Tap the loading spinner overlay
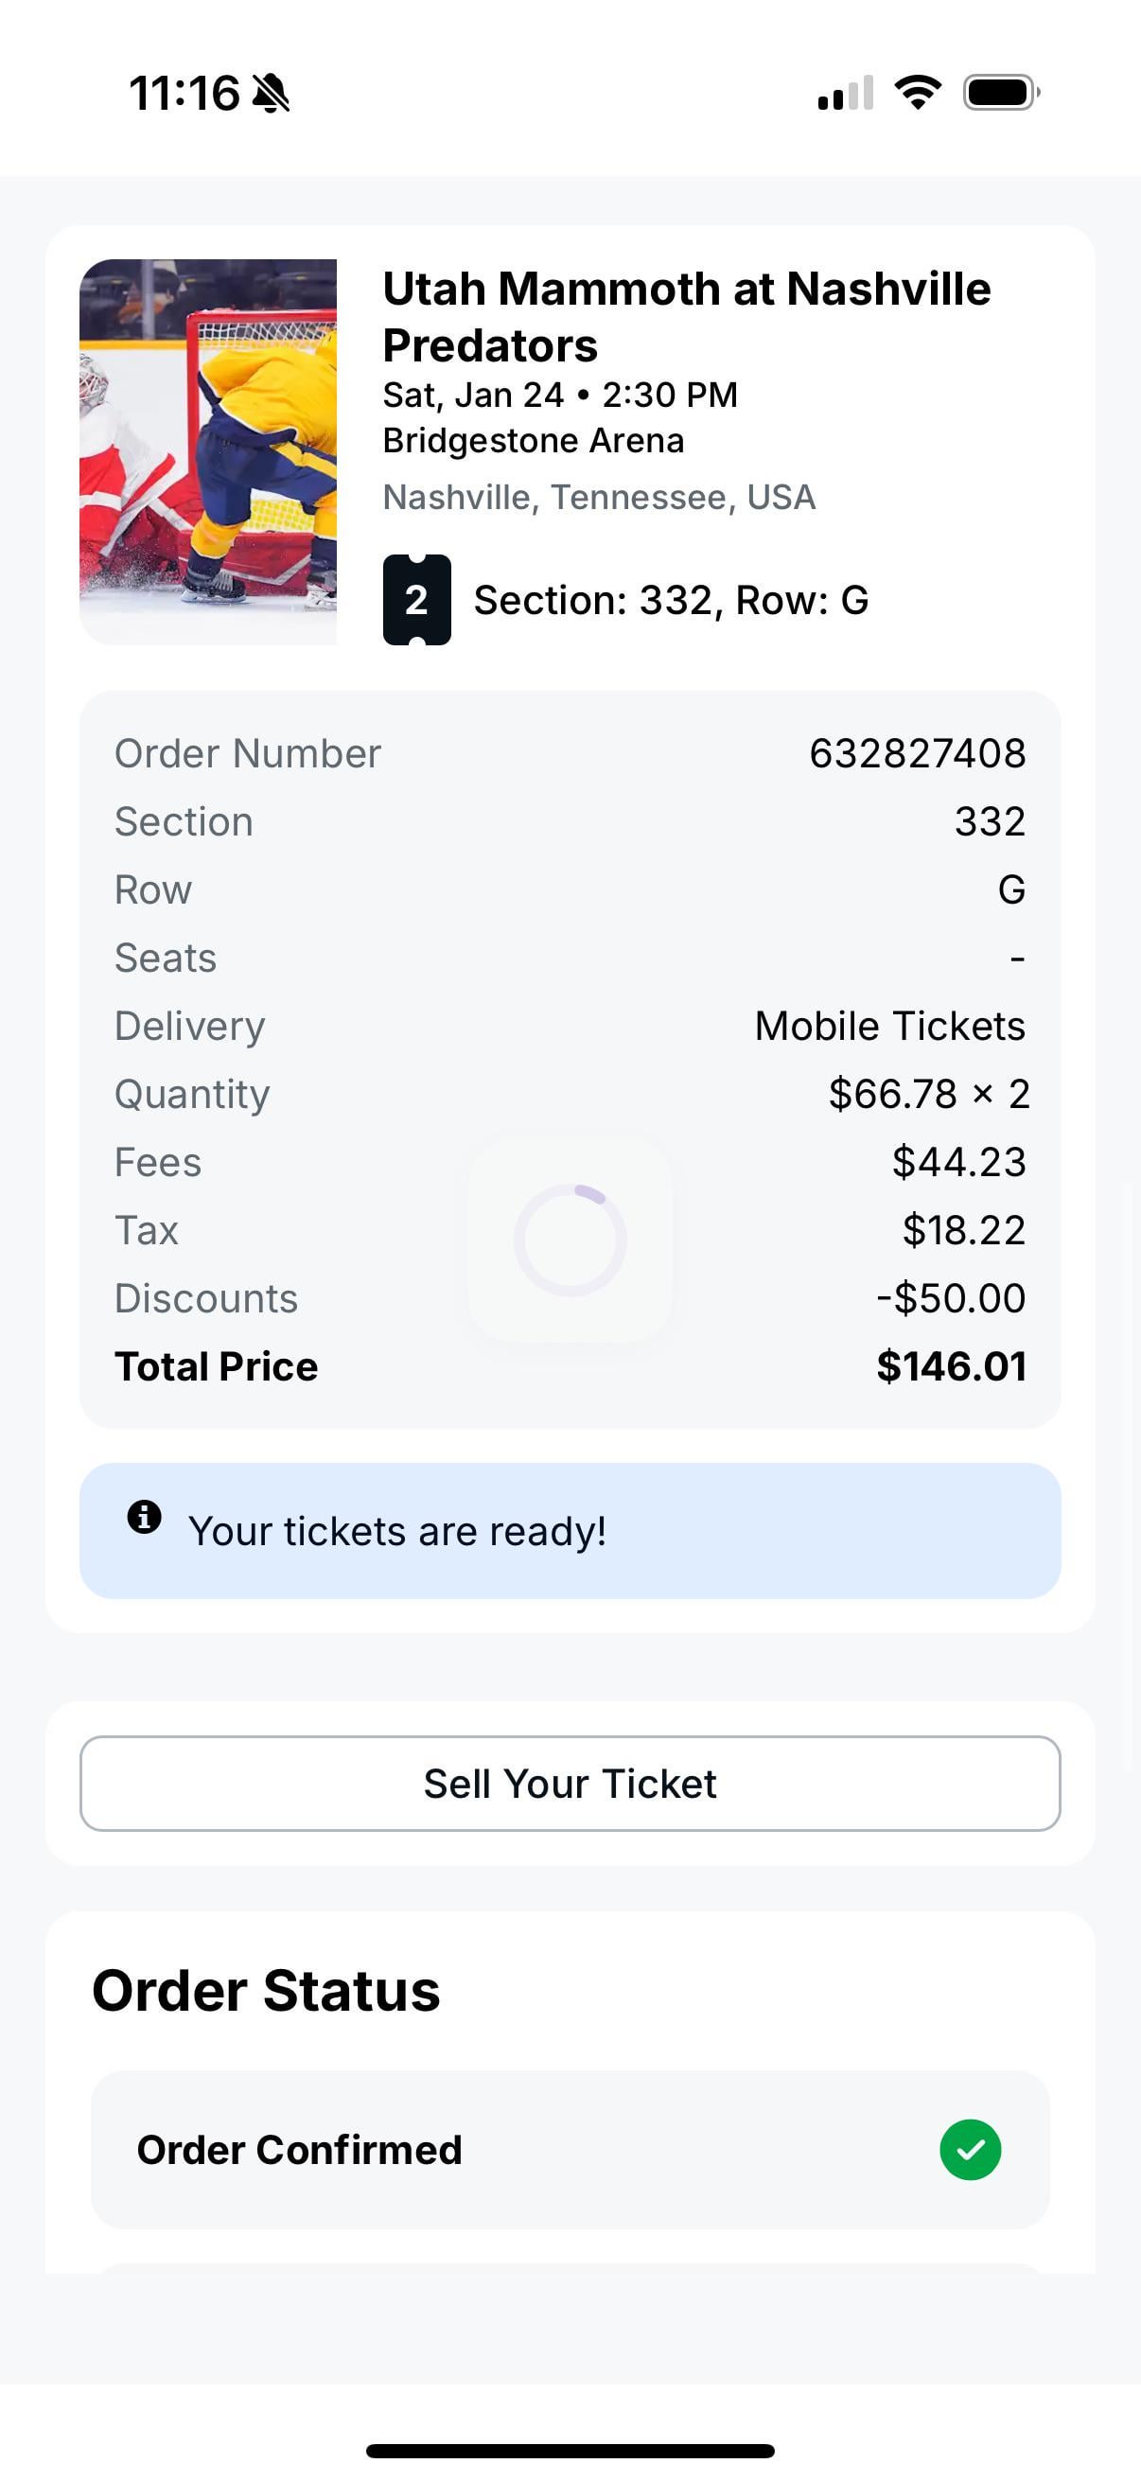This screenshot has width=1141, height=2481. tap(570, 1240)
